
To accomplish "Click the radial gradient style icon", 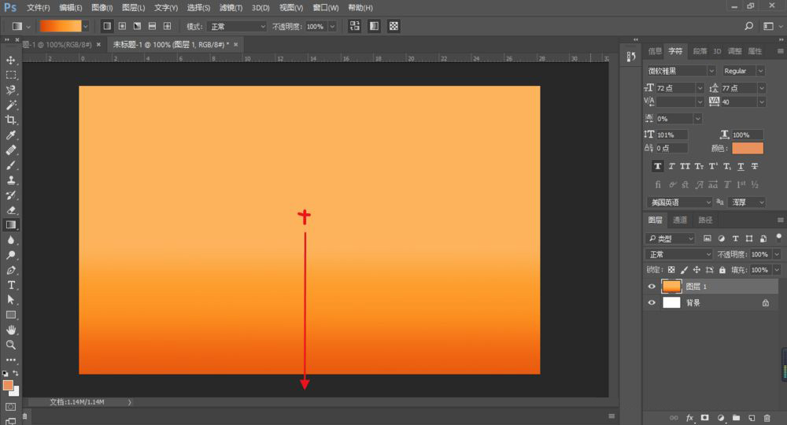I will [122, 26].
